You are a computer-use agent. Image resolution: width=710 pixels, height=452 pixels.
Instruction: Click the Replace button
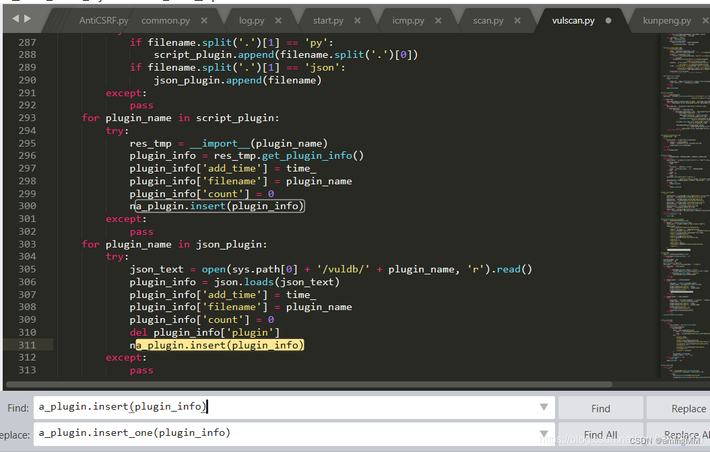[x=679, y=408]
